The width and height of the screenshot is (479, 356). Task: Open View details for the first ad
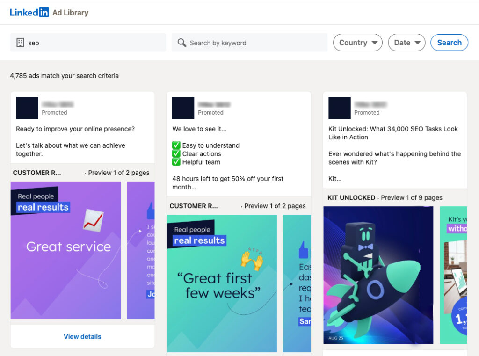(x=82, y=336)
